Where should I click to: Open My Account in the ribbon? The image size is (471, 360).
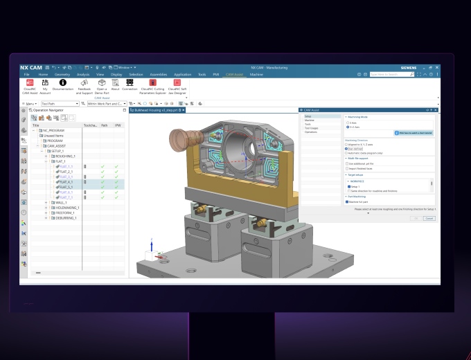click(45, 87)
